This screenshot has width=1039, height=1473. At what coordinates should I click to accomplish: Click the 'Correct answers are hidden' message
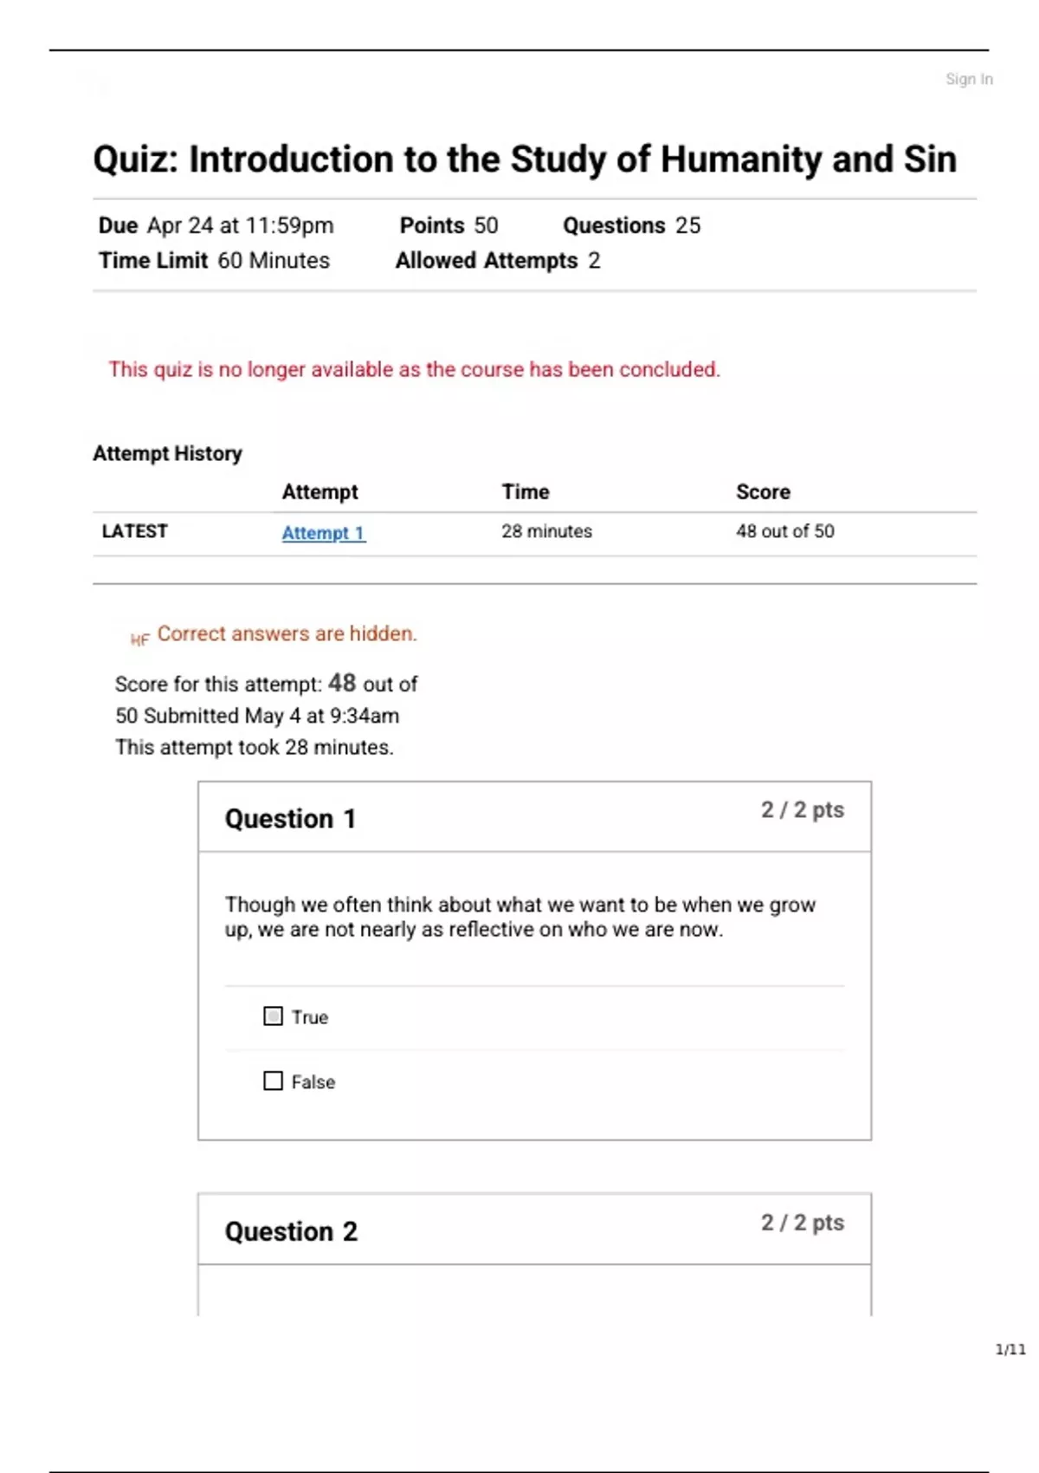click(x=287, y=634)
